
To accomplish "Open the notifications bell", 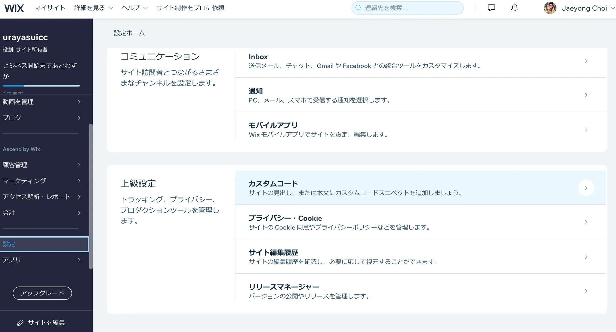I will tap(515, 8).
